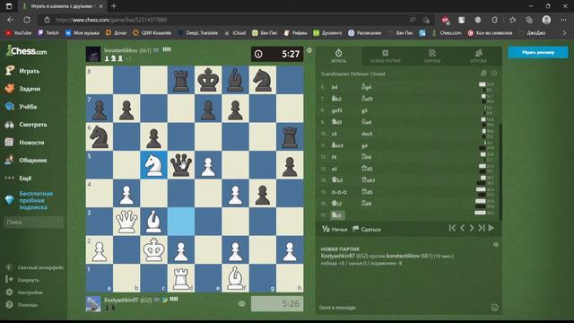Select move 17 in the move list
This screenshot has height=323, width=574.
(337, 215)
